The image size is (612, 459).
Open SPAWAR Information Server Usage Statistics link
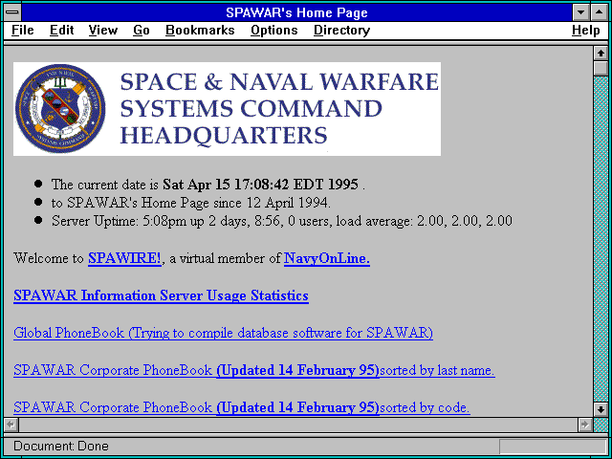coord(161,295)
